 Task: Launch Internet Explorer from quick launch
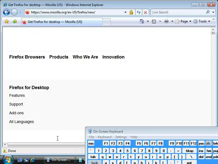32,160
